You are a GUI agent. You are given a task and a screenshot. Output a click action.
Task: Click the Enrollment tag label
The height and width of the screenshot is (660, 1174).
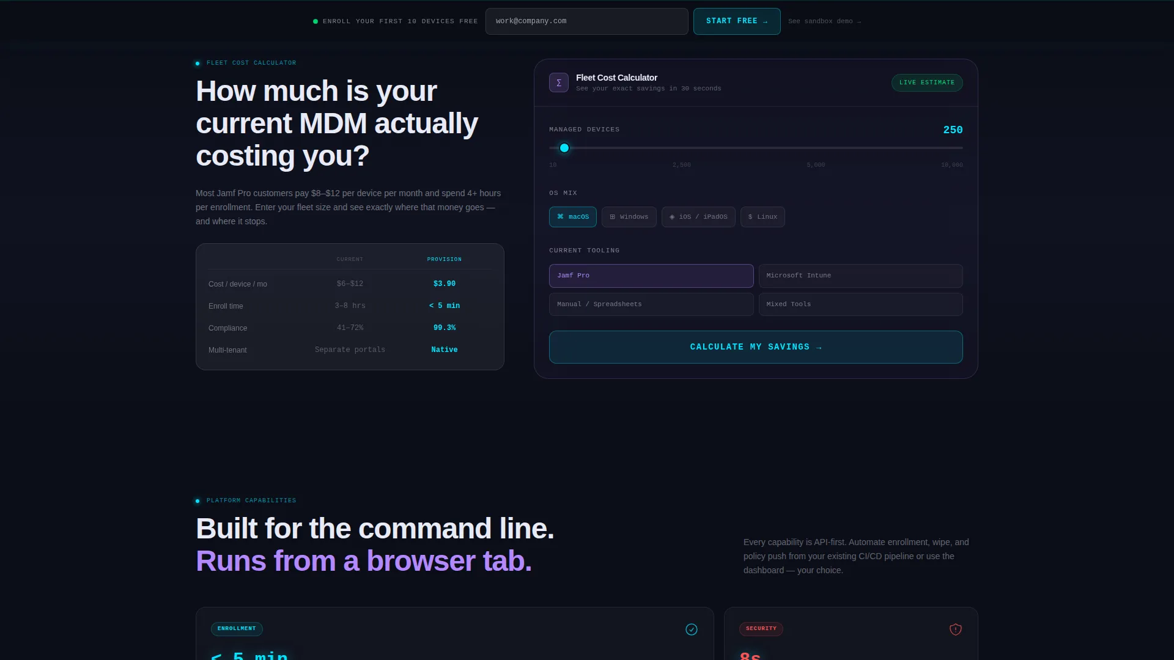tap(237, 629)
